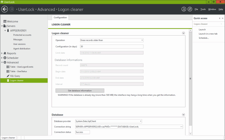
Task: Click the Logon cleaner database icon
Action: pyautogui.click(x=8, y=80)
